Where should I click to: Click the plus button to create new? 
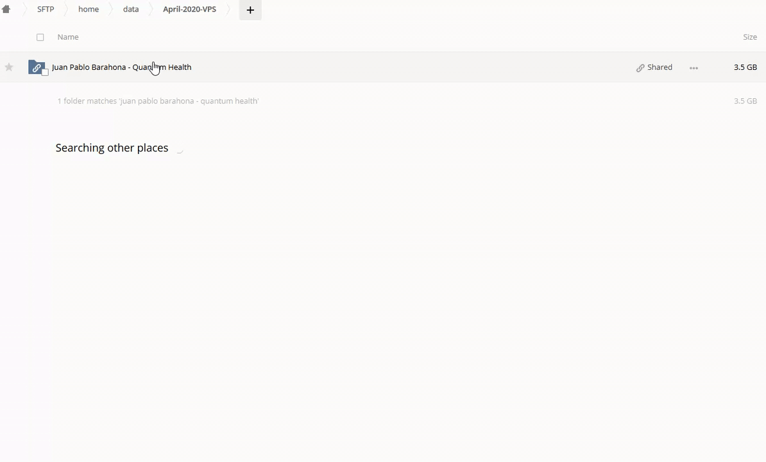(x=250, y=10)
